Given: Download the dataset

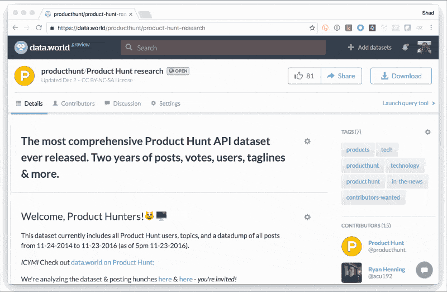Looking at the screenshot, I should 401,76.
